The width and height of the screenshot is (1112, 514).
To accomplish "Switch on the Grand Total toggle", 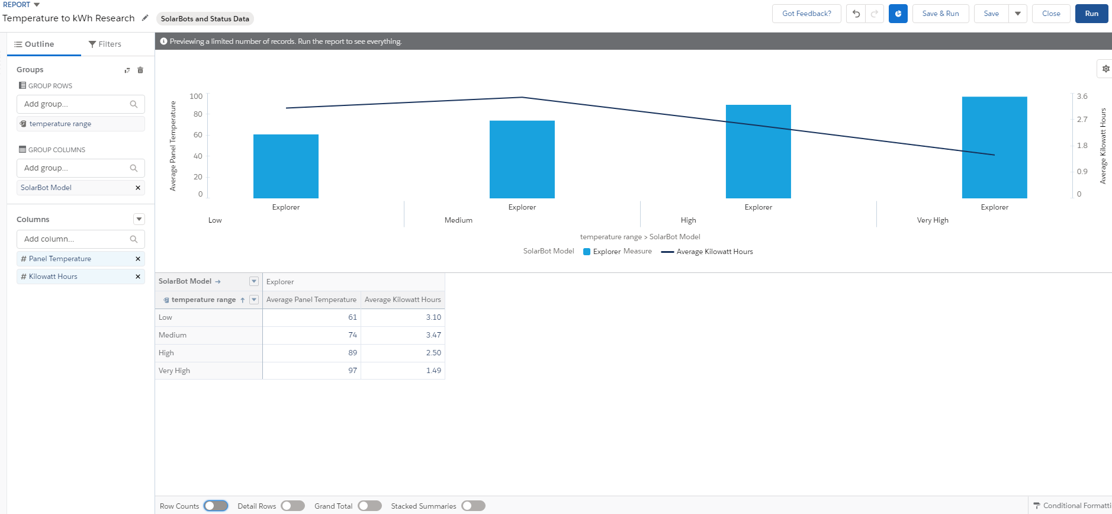I will (369, 506).
